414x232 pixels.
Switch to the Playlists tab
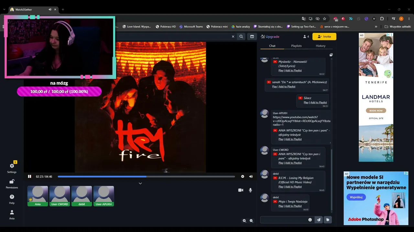click(x=296, y=46)
